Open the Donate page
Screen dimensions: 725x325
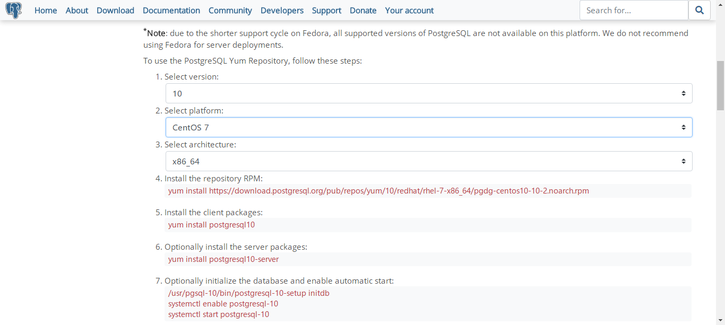pyautogui.click(x=363, y=11)
